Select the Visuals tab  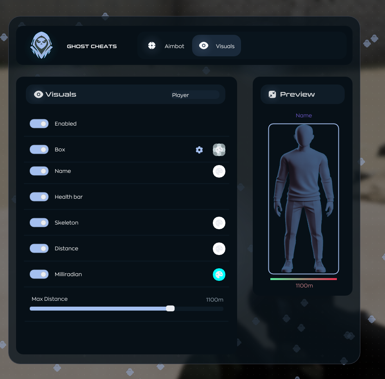[x=216, y=46]
